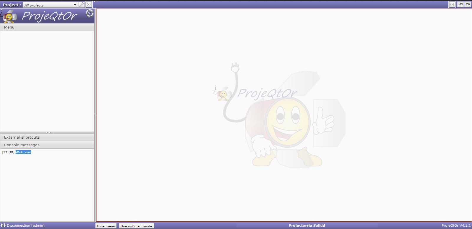Toggle the Use switched mode button
Screen dimensions: 472x229
[x=136, y=226]
